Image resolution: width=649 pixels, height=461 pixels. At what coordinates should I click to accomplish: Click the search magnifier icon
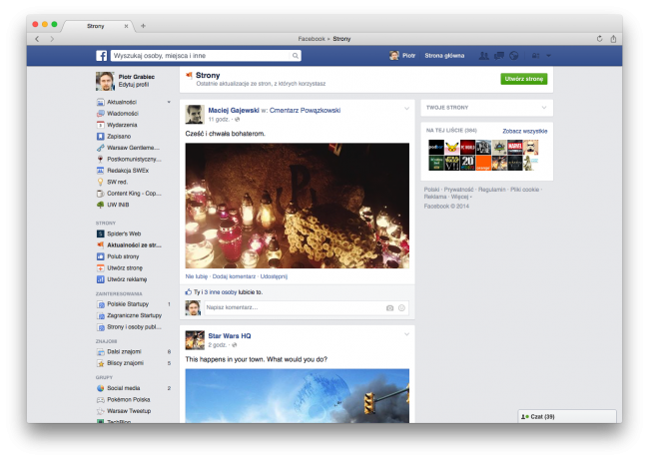[x=296, y=56]
